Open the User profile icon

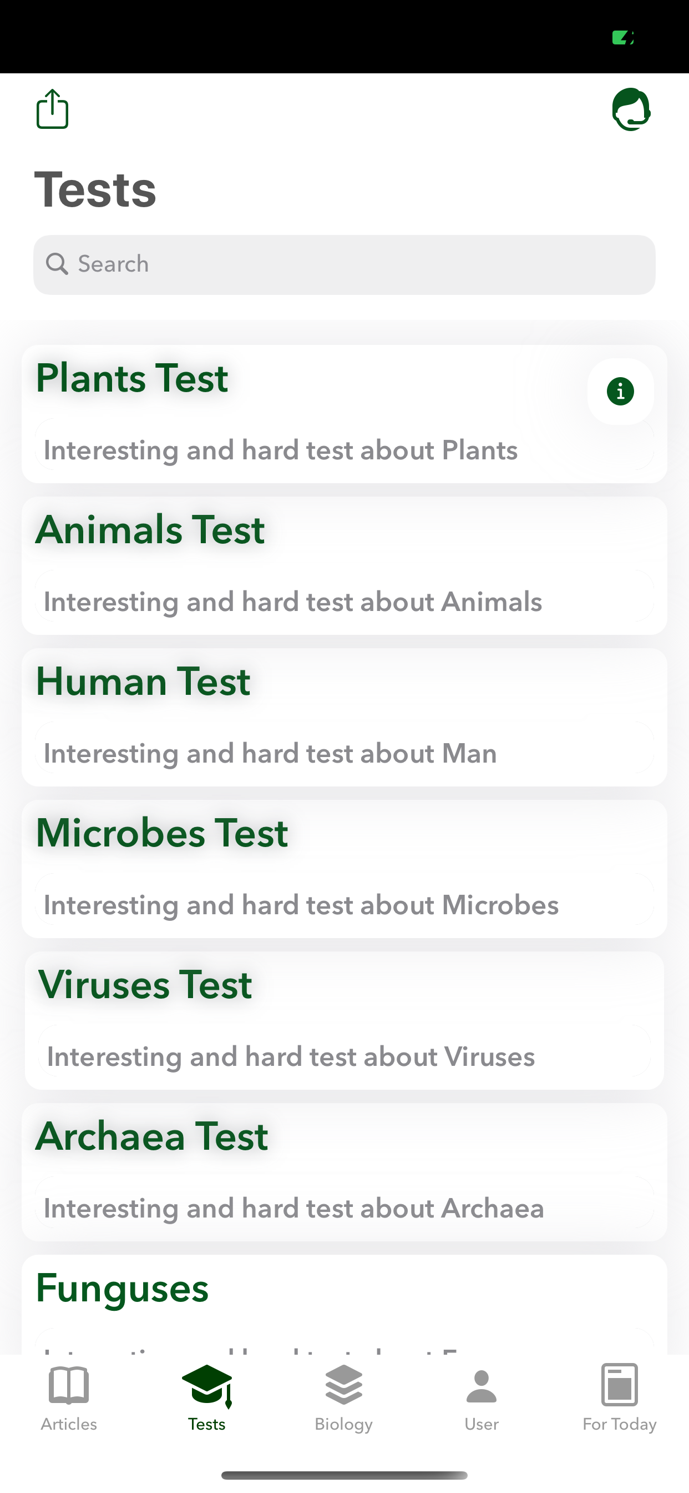[481, 1385]
